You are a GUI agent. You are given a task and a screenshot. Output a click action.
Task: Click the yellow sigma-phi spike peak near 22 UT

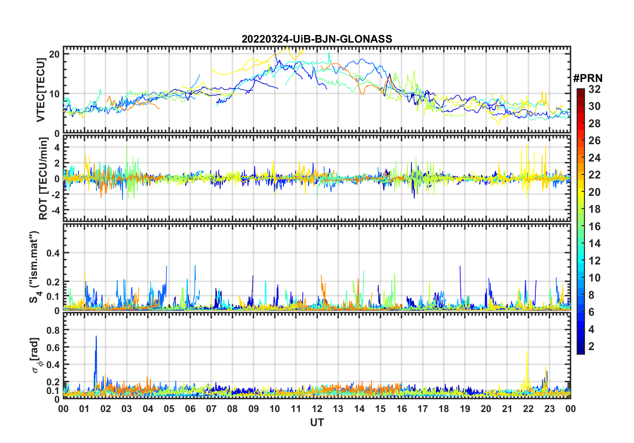coord(527,352)
